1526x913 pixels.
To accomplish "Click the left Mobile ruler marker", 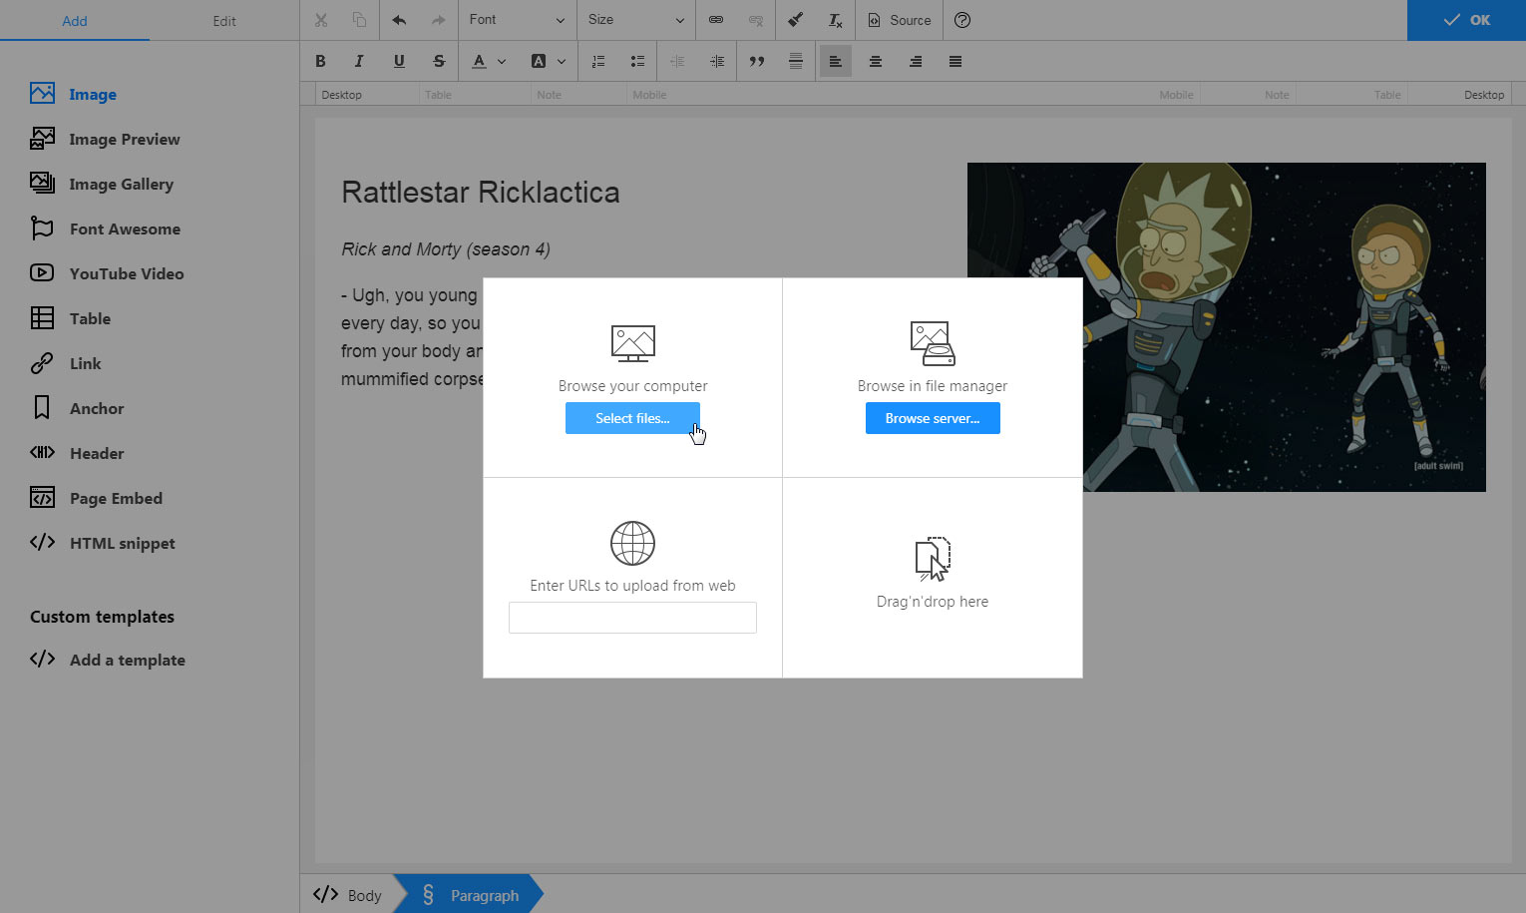I will [649, 95].
